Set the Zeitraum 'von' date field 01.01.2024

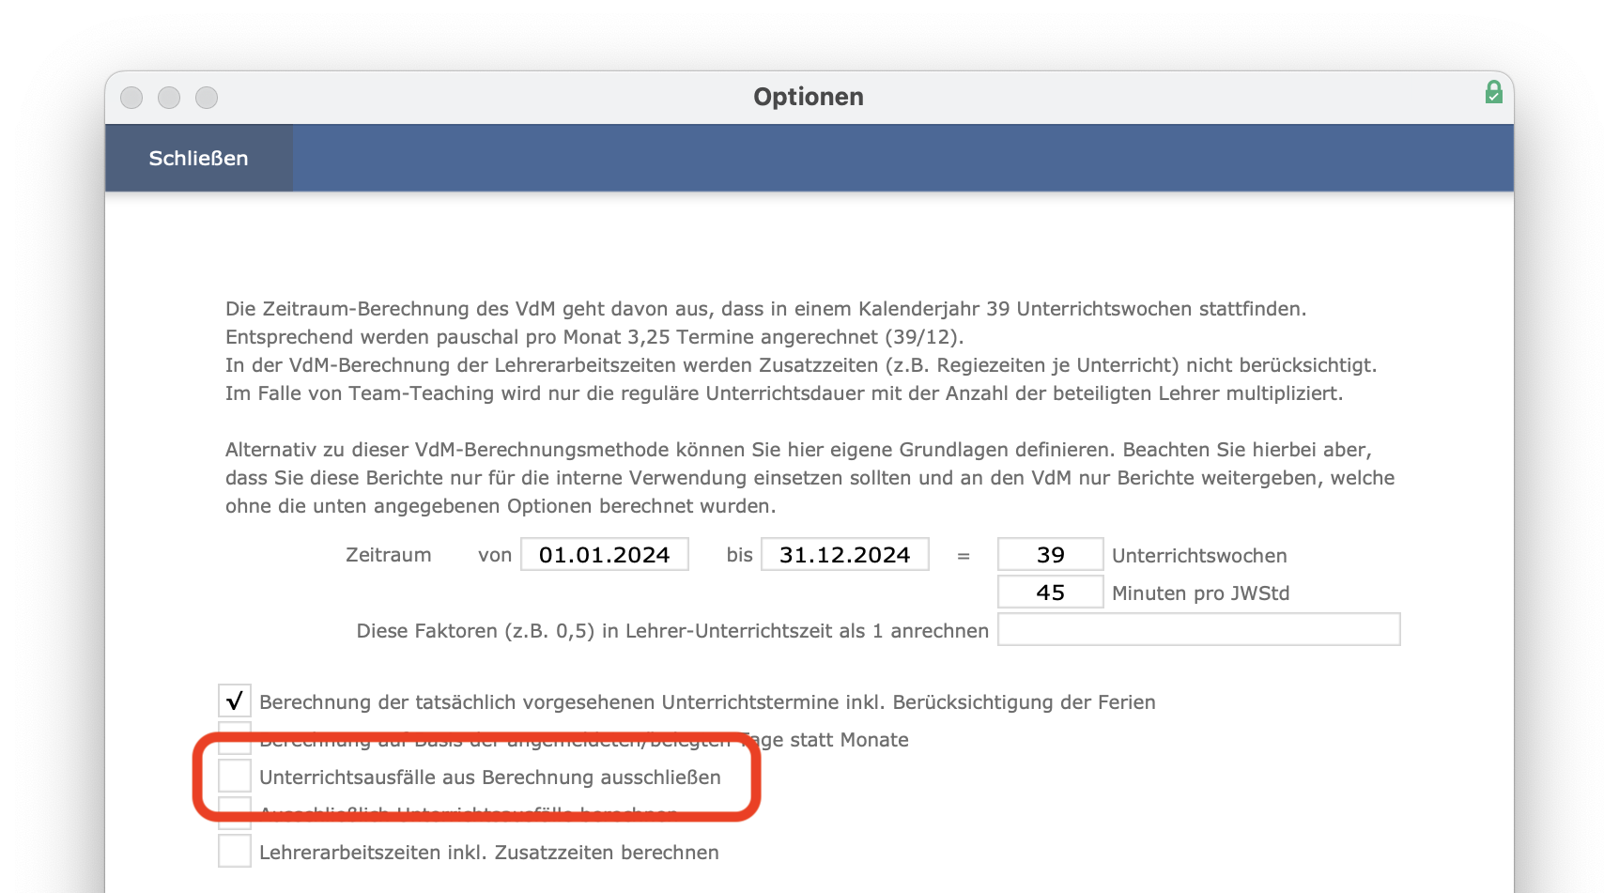point(605,554)
